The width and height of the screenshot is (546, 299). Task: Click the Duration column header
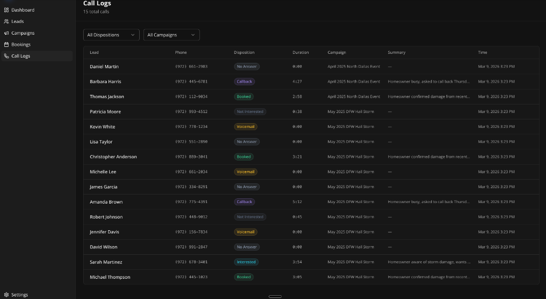[301, 53]
